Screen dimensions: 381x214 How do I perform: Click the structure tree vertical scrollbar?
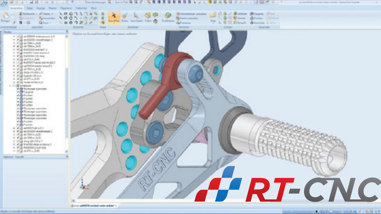67,84
